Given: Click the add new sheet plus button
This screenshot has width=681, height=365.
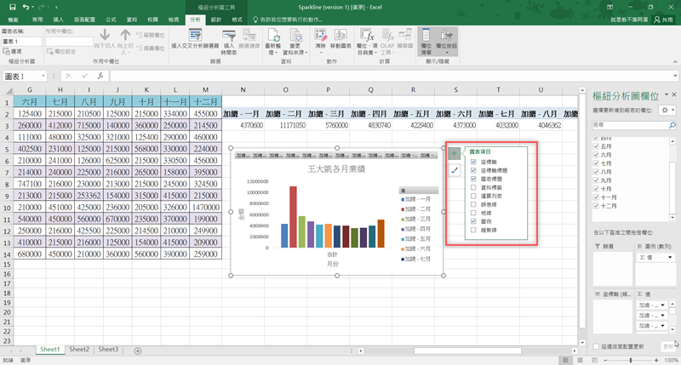Looking at the screenshot, I should coord(138,350).
